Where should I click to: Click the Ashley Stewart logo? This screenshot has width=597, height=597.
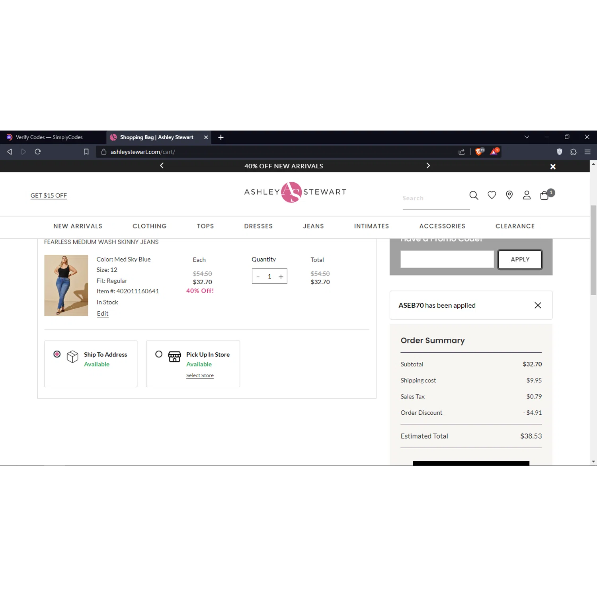[295, 192]
